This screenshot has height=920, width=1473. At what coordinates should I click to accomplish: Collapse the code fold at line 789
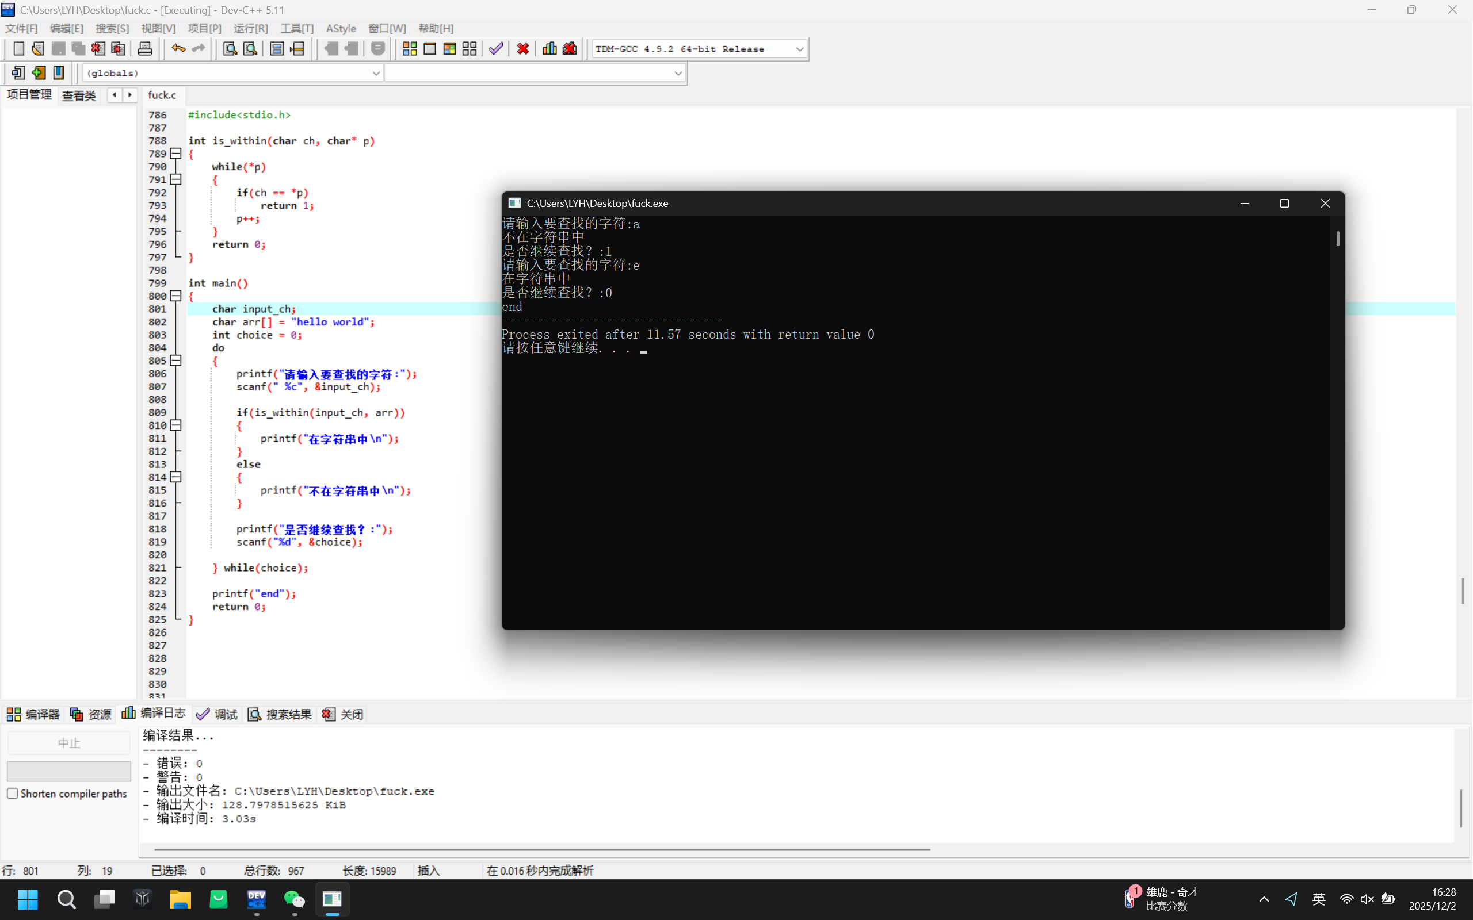click(176, 154)
